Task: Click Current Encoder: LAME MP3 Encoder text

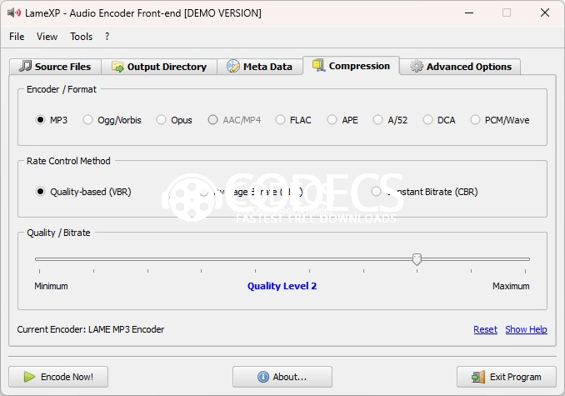Action: click(x=91, y=329)
